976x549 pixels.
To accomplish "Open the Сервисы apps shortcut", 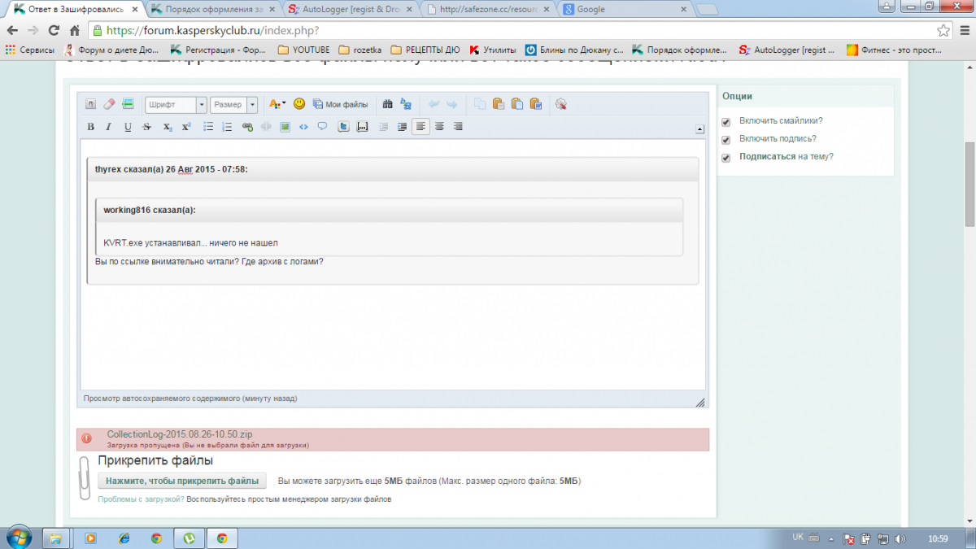I will pos(29,50).
